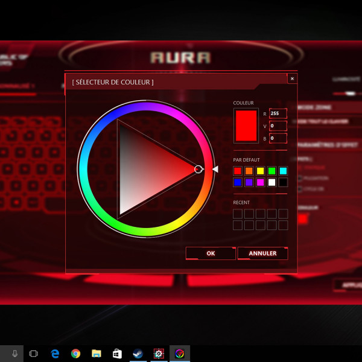This screenshot has width=362, height=362.
Task: Open Microsoft Store from taskbar
Action: click(117, 354)
